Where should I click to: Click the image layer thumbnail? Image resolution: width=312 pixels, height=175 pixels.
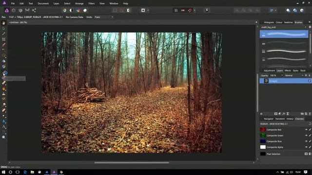coord(266,81)
